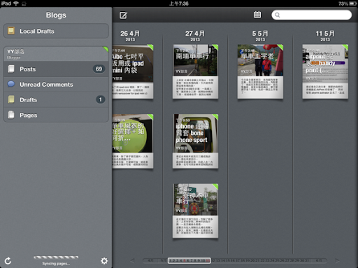Open the Posts list
Viewport: 358px width, 268px height.
tap(56, 69)
